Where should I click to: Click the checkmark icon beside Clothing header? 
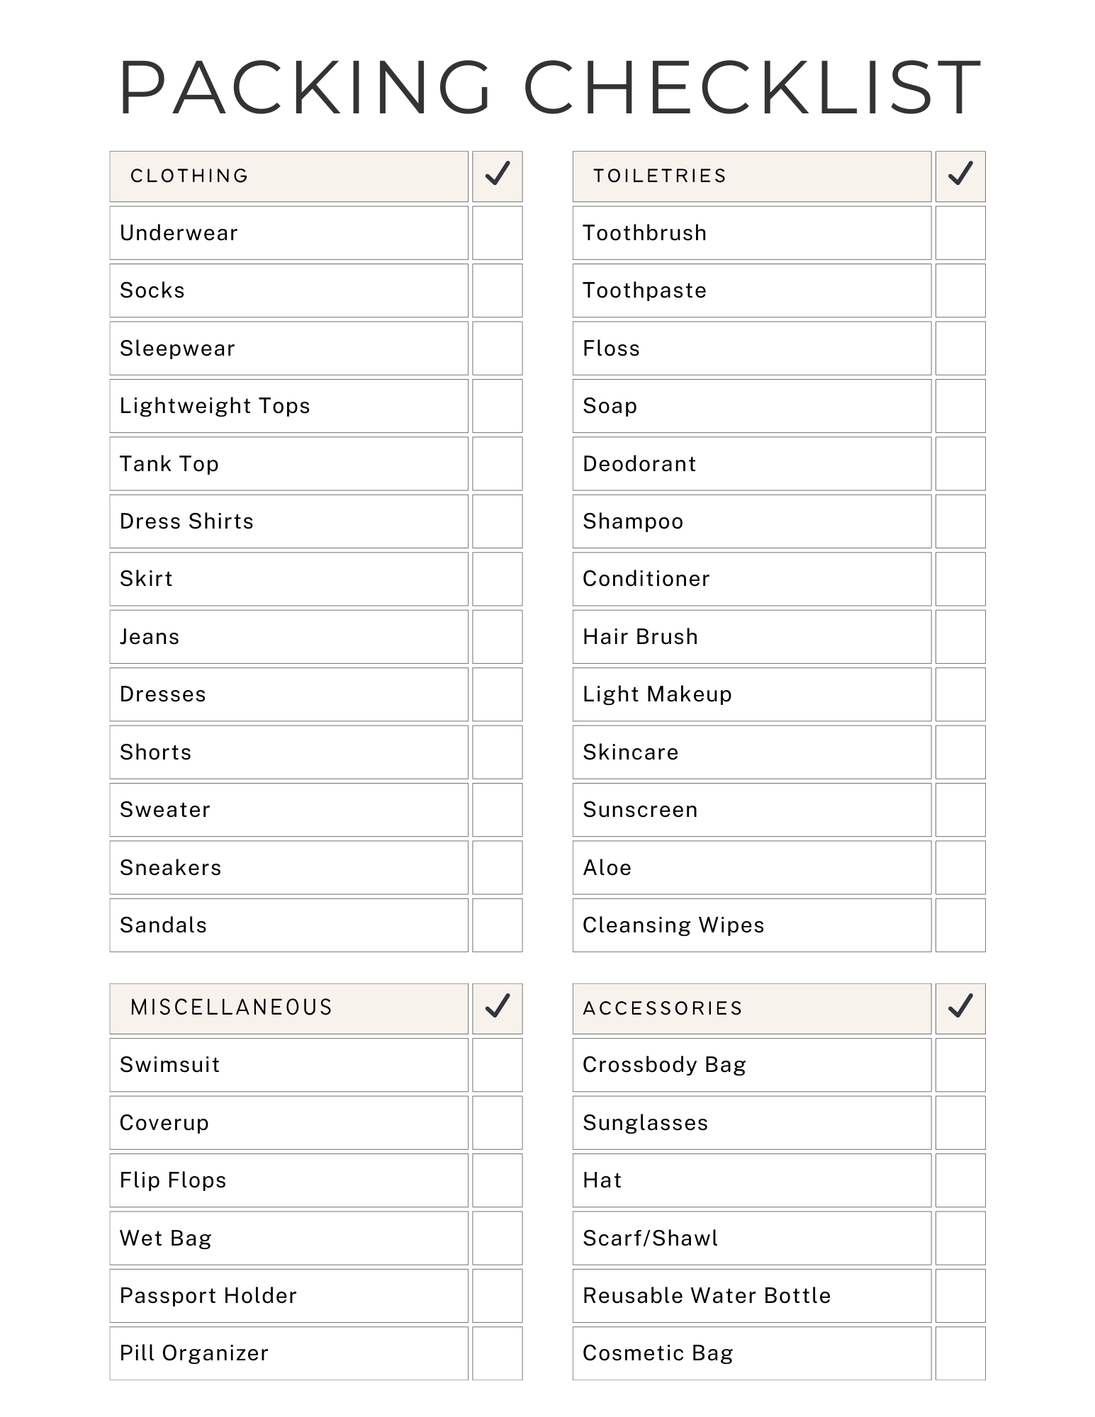[x=498, y=176]
